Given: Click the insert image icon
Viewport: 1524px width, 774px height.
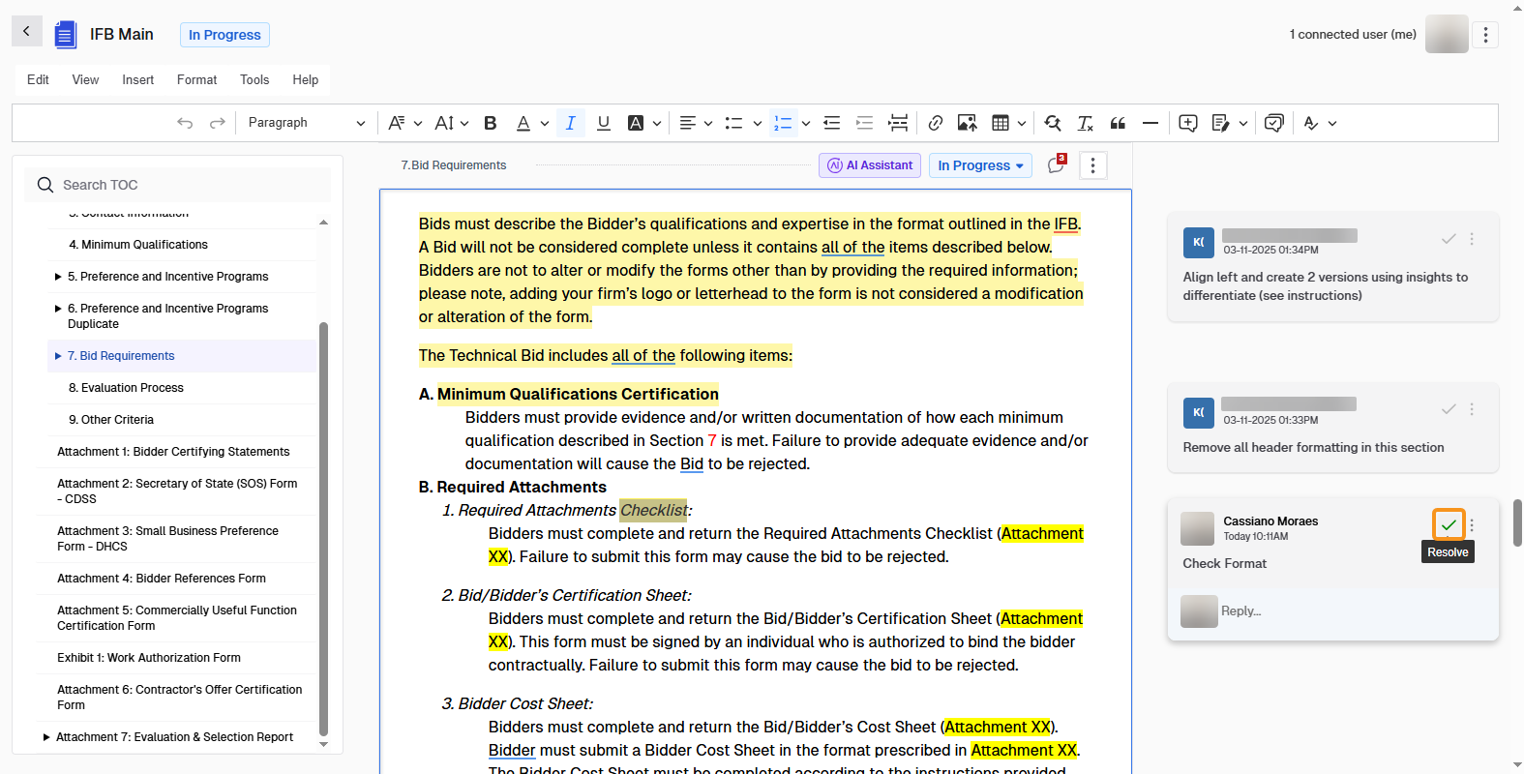Looking at the screenshot, I should tap(967, 123).
